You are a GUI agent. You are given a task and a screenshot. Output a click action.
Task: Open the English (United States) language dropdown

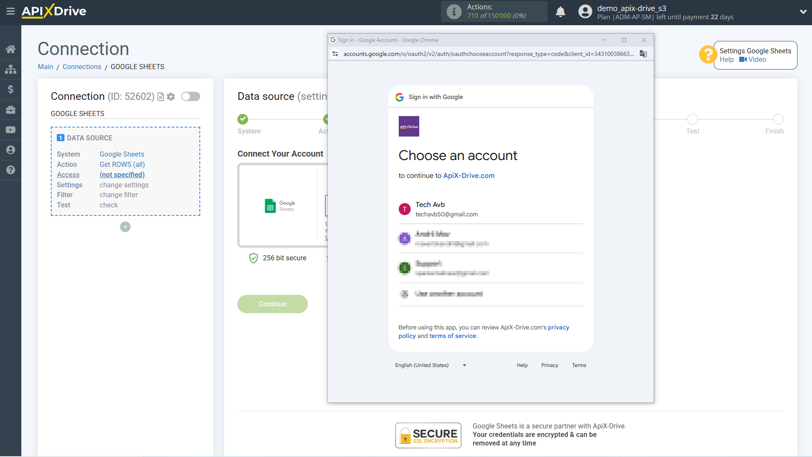coord(430,365)
